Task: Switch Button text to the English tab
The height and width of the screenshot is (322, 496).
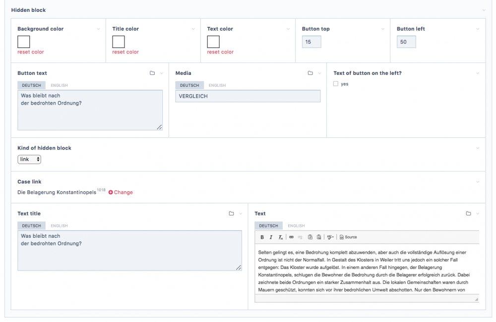Action: tap(59, 86)
